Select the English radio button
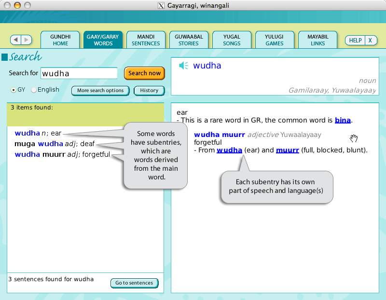Image resolution: width=386 pixels, height=300 pixels. (34, 90)
